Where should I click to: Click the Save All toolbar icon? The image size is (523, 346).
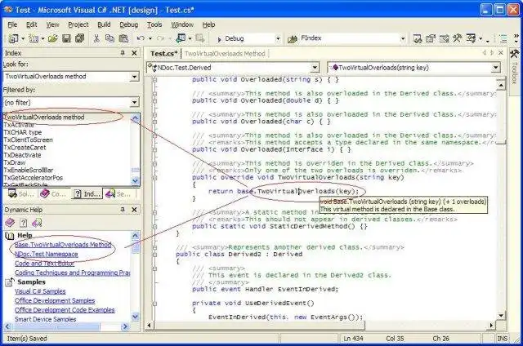[x=80, y=38]
